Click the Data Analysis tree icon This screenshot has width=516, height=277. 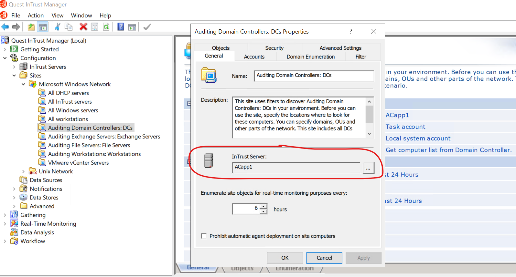pyautogui.click(x=14, y=232)
